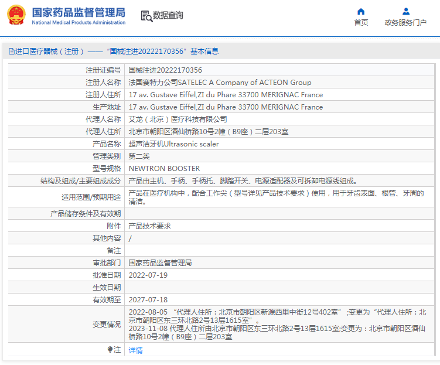Click the attachment value 产品技术要求
440x365 pixels.
(149, 226)
